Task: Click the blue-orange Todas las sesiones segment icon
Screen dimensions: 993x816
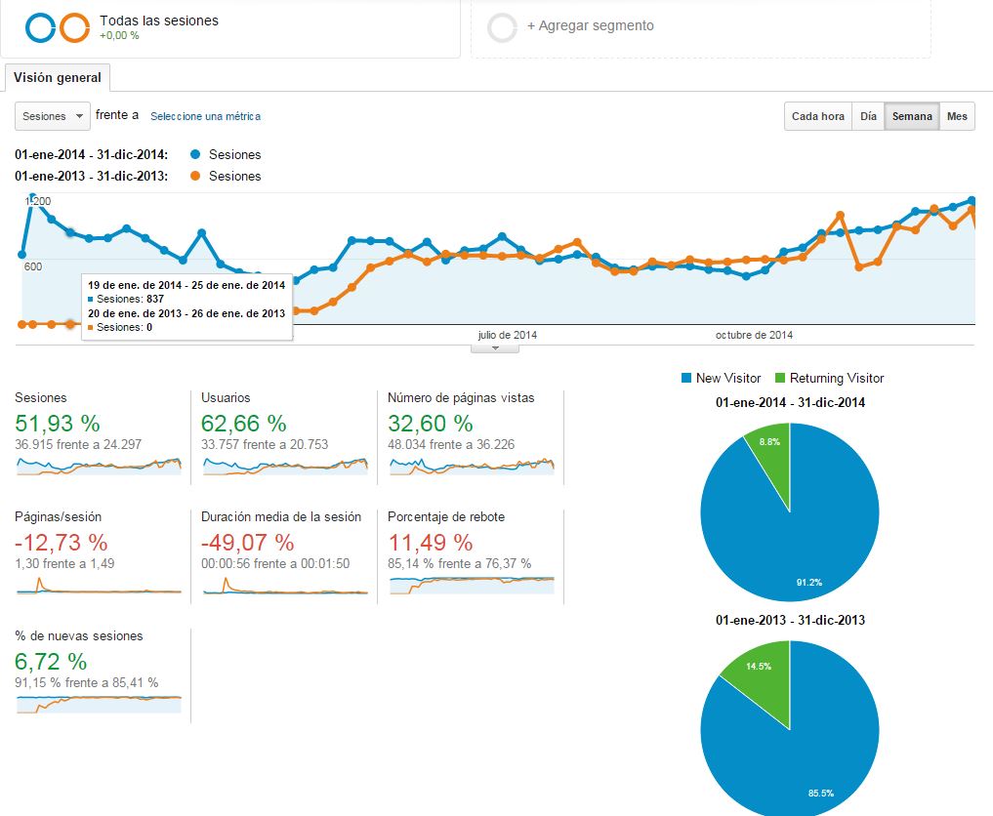Action: click(x=58, y=28)
